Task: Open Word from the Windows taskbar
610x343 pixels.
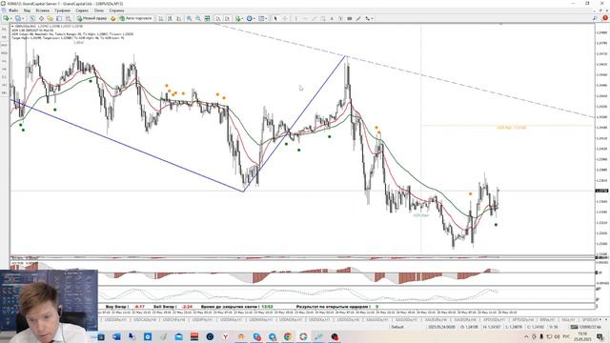Action: tap(116, 336)
